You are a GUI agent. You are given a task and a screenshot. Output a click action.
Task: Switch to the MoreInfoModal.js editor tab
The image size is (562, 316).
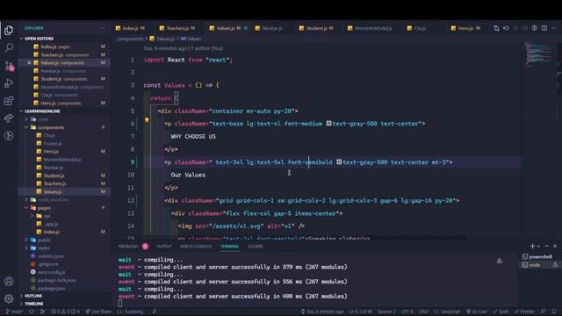tap(373, 28)
